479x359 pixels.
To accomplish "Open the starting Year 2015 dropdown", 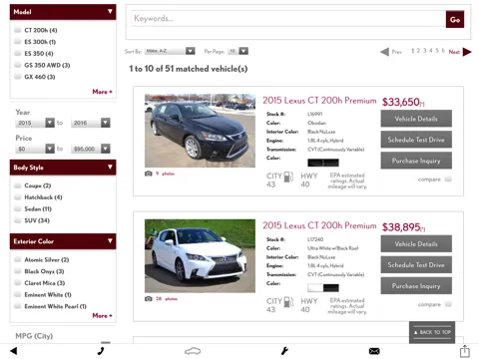I will (35, 123).
